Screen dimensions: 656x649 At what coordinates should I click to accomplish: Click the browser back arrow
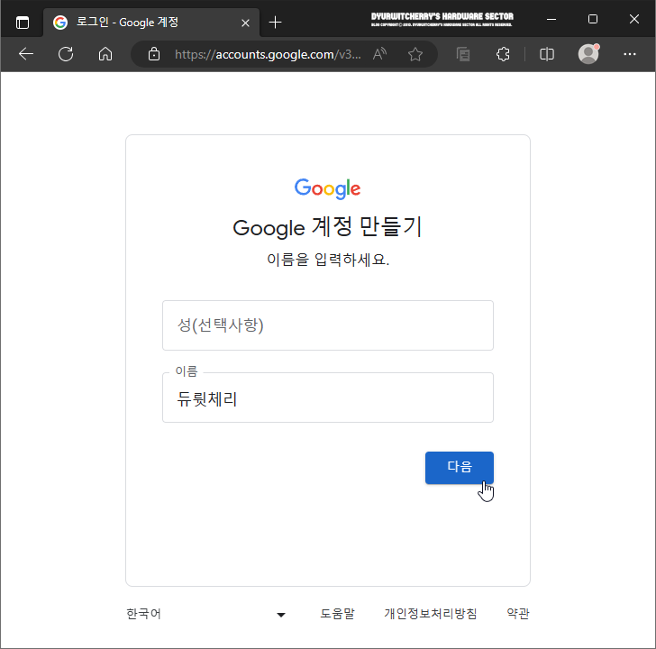26,54
